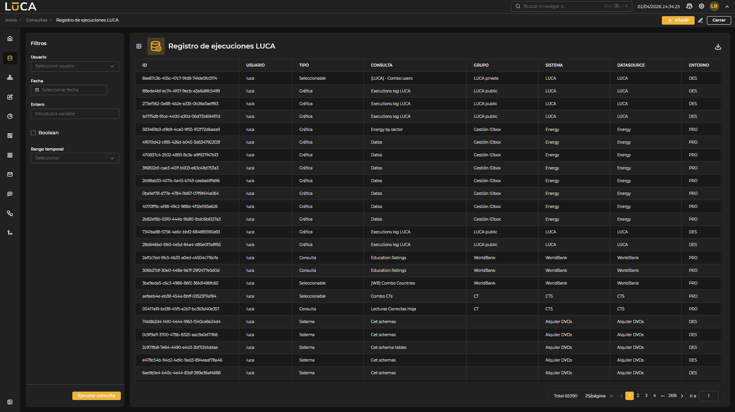Viewport: 735px width, 412px height.
Task: Focus the Seleccionar fecha date field
Action: pyautogui.click(x=69, y=90)
